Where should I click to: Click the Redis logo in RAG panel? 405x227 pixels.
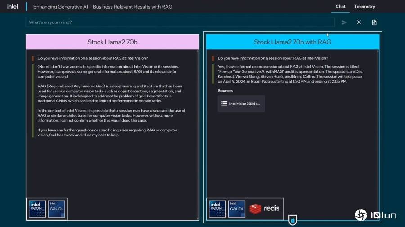265,208
